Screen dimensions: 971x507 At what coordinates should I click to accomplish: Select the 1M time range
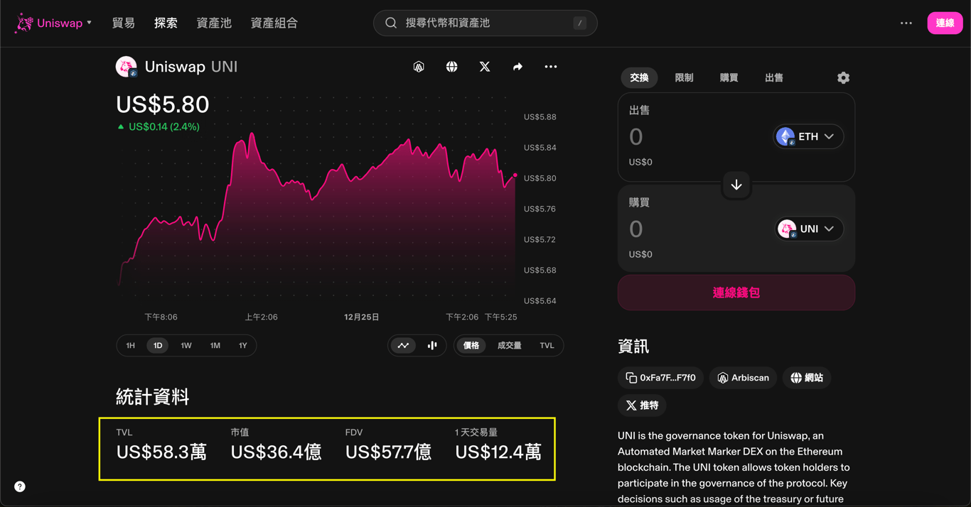click(215, 346)
